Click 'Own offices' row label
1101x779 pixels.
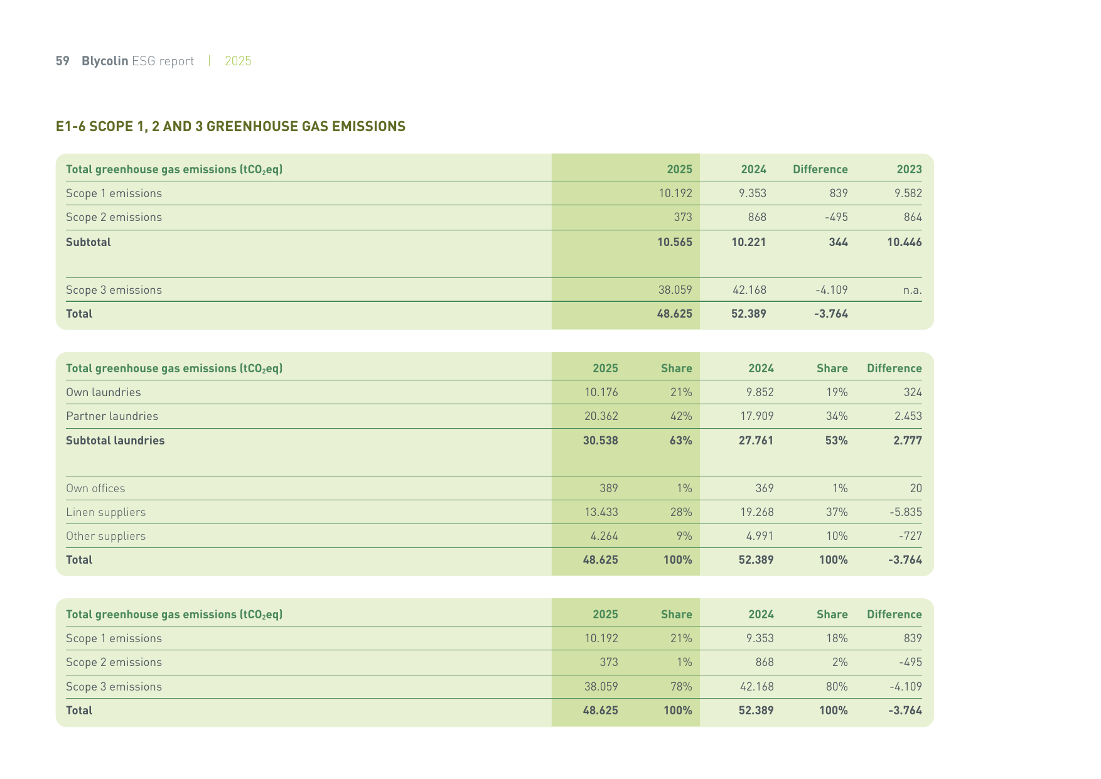pos(95,488)
